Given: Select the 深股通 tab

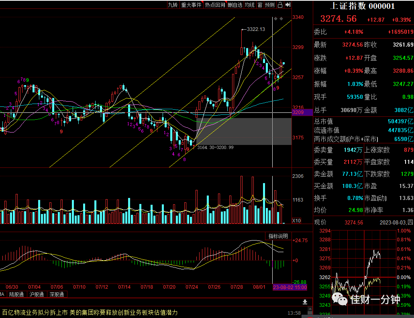Looking at the screenshot, I should [57, 294].
